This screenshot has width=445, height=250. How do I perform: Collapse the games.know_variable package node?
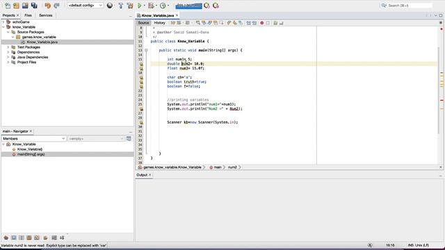tap(13, 37)
